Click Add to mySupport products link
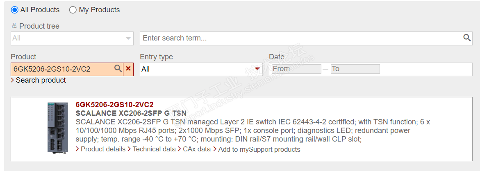This screenshot has height=171, width=480. [259, 149]
